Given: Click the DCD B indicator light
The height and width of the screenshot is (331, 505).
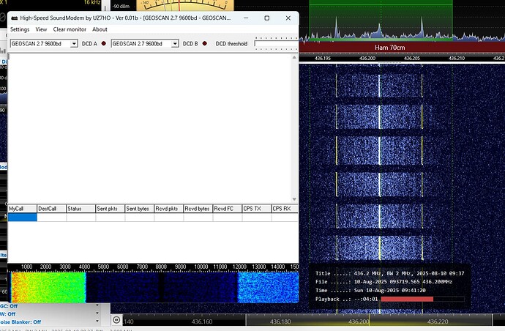Looking at the screenshot, I should click(205, 44).
